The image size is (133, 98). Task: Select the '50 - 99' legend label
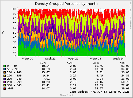tap(13, 69)
